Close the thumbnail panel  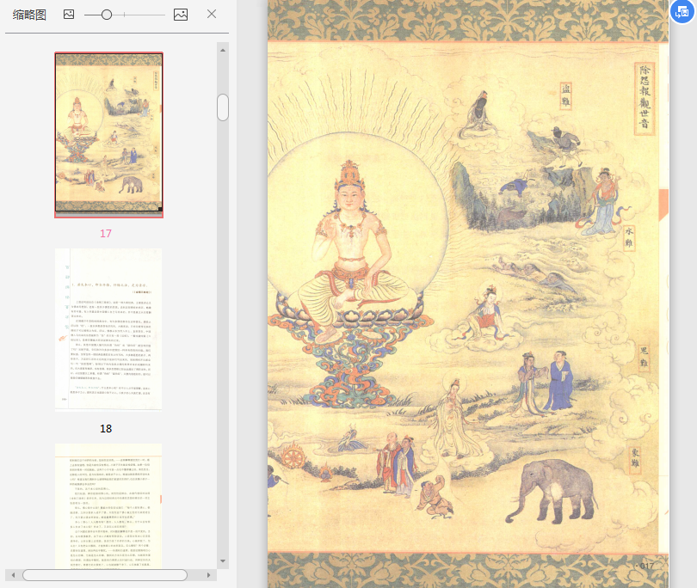212,14
